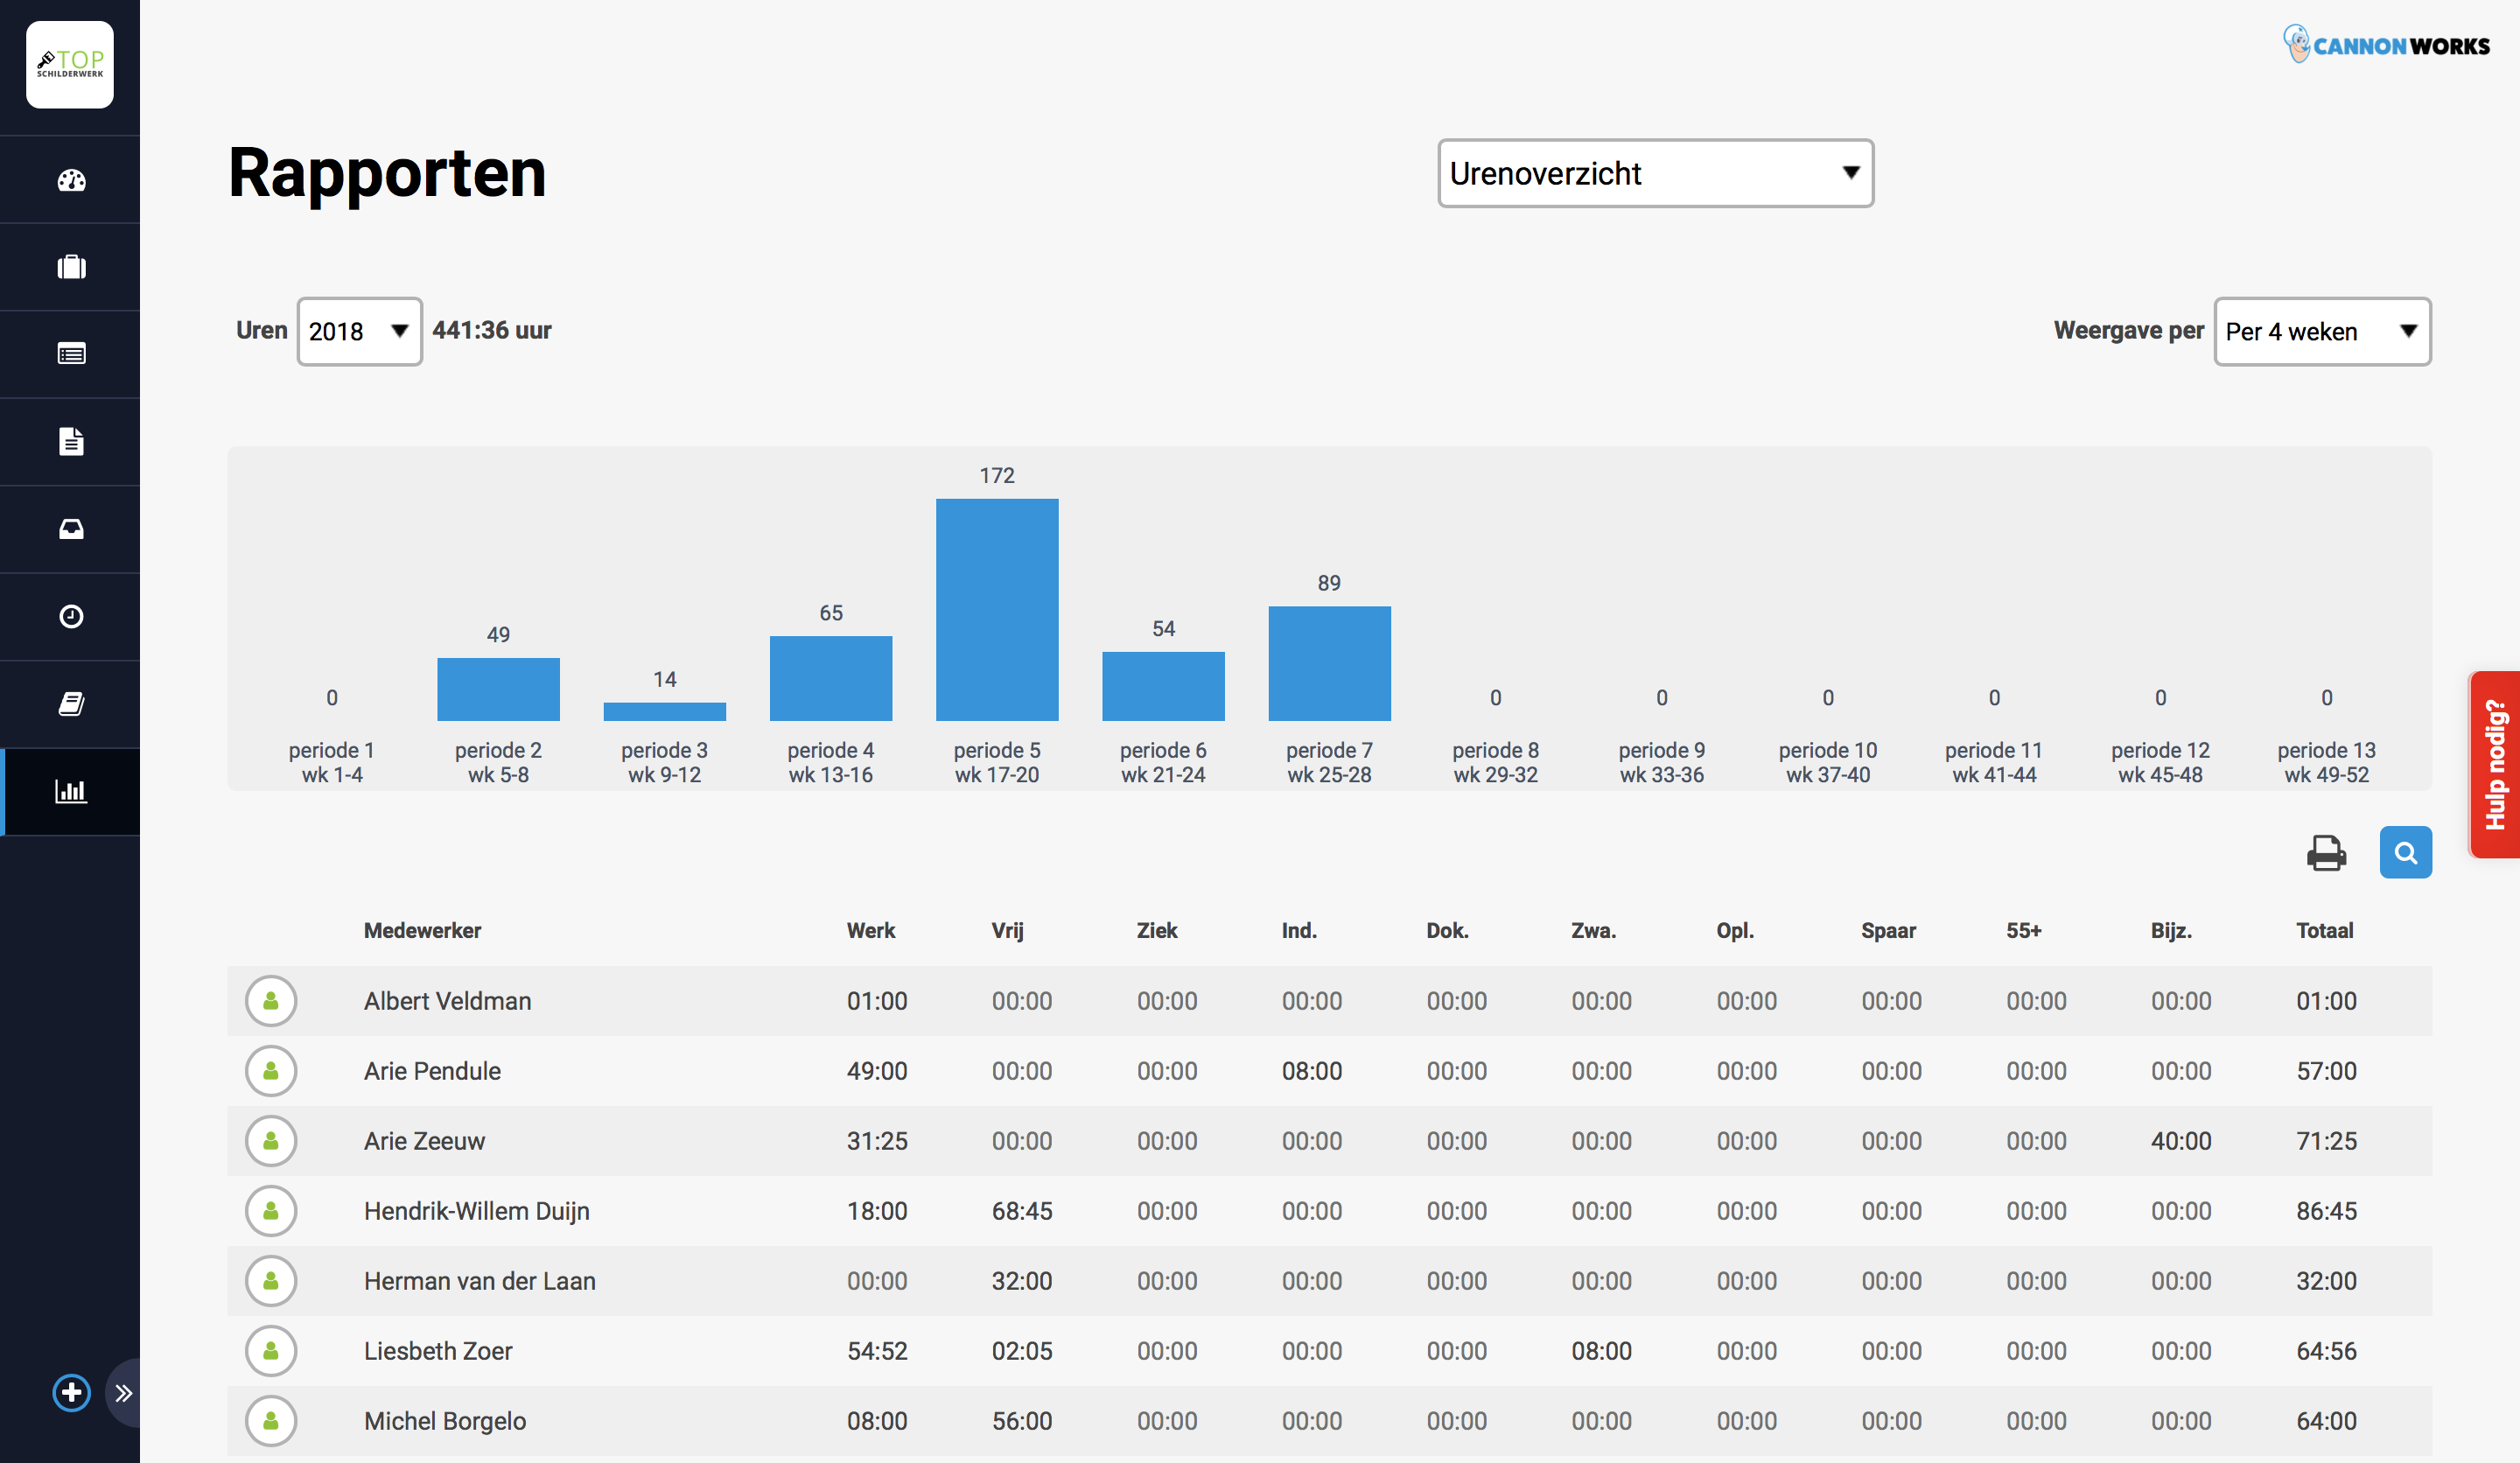The width and height of the screenshot is (2520, 1463).
Task: Click Michel Borgelo's Totaal 64:00
Action: (2325, 1421)
